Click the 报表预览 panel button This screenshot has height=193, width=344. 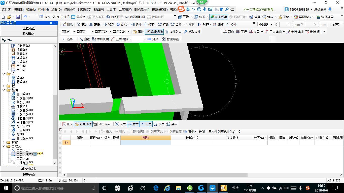pos(29,174)
